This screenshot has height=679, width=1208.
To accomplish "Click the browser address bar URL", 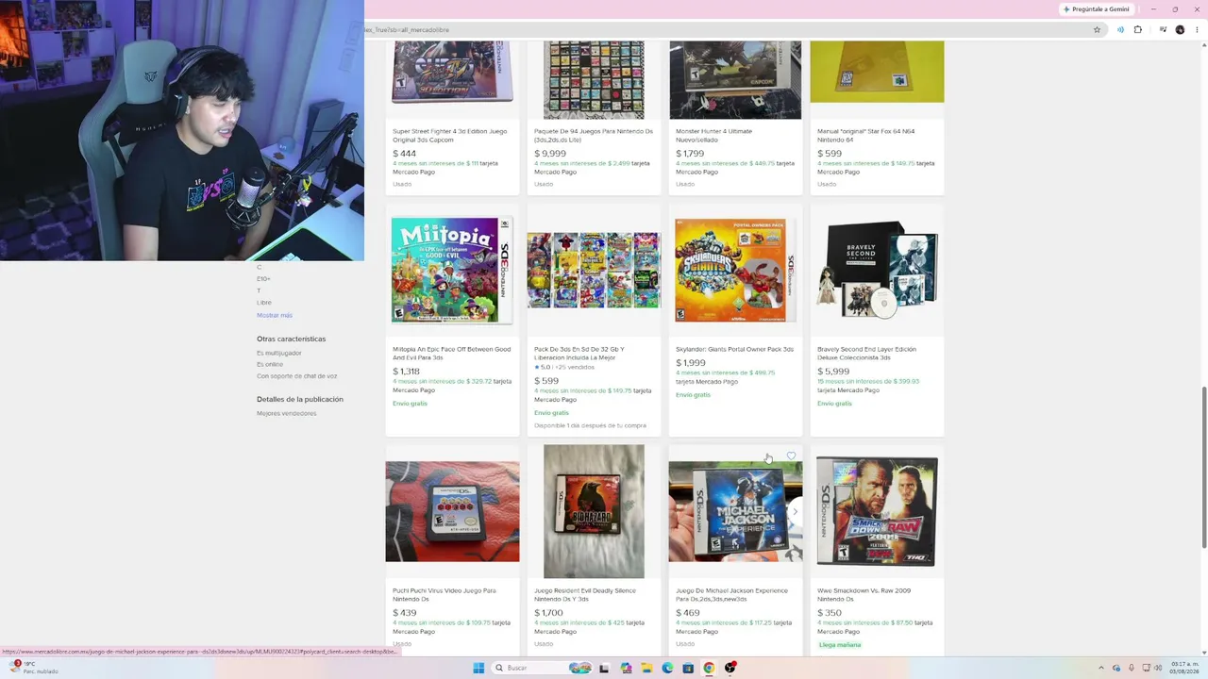I will tap(407, 29).
